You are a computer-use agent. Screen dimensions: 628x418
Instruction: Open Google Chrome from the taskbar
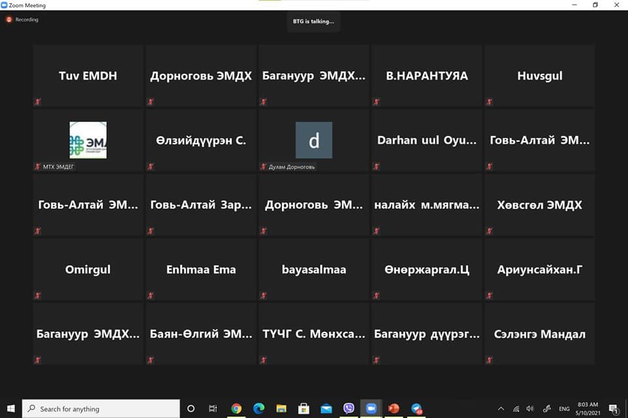[236, 409]
